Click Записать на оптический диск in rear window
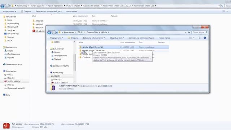Screen dimensions: 231x130 point(49,11)
